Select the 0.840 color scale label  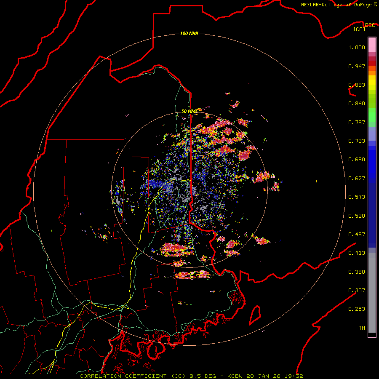point(357,104)
